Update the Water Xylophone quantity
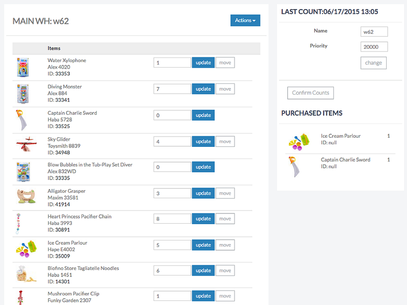The height and width of the screenshot is (305, 407). pos(203,63)
